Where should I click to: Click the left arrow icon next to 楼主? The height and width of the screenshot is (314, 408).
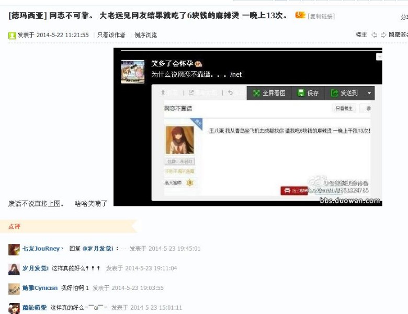point(375,35)
